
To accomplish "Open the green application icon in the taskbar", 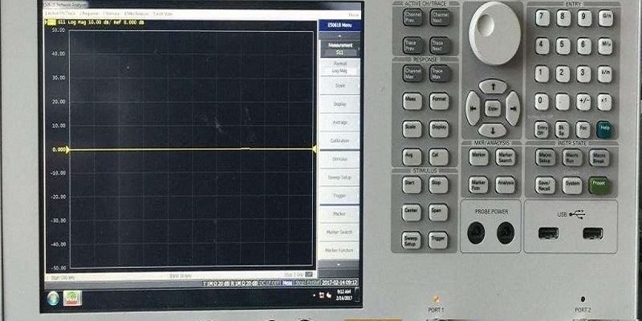I will 71,298.
